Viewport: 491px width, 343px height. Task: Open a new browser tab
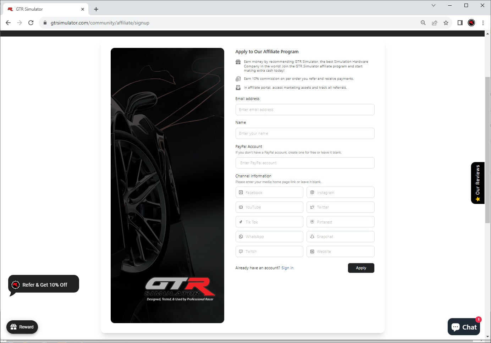coord(96,9)
